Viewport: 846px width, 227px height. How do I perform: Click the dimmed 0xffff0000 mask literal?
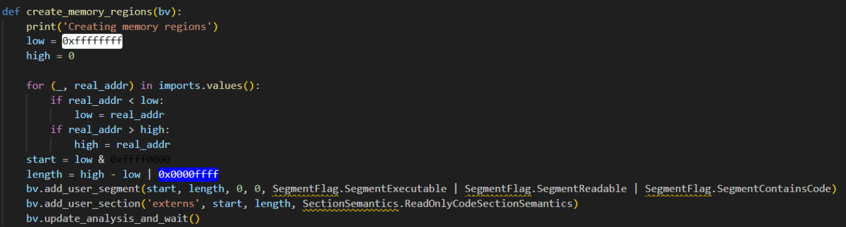click(140, 160)
